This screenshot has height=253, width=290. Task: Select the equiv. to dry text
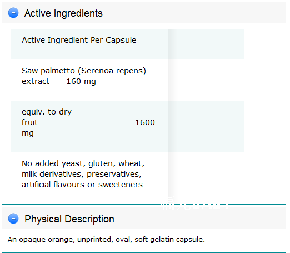(x=47, y=112)
